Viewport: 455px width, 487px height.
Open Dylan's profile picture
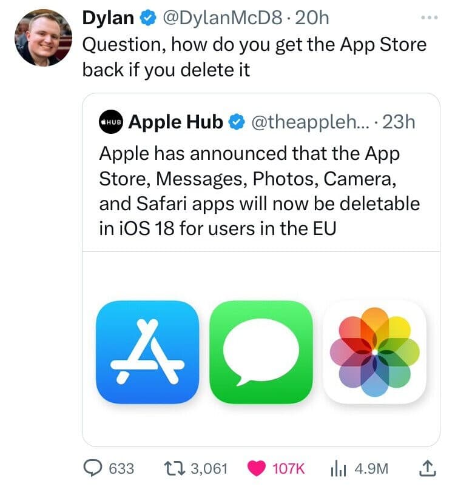click(x=43, y=38)
